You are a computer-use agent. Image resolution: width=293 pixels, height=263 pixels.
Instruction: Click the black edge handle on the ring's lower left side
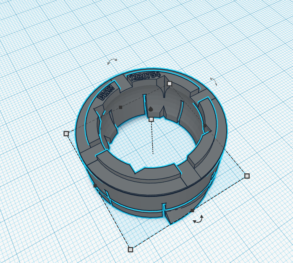[x=95, y=186]
